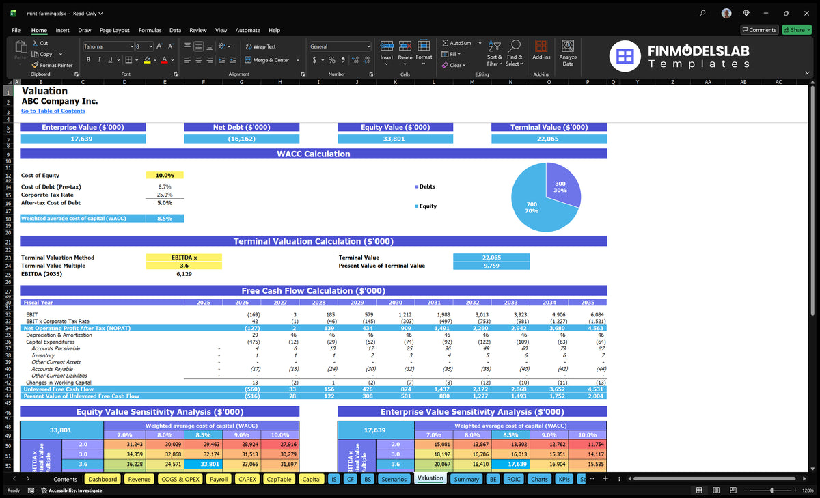Image resolution: width=820 pixels, height=498 pixels.
Task: Select the Cost of Equity cell 10.0%
Action: pos(165,175)
